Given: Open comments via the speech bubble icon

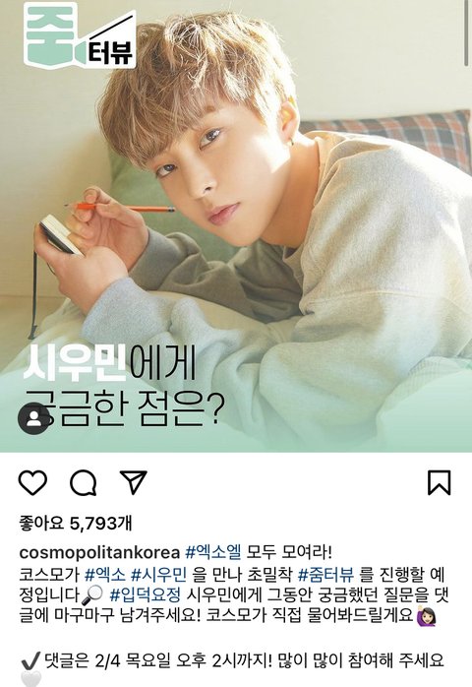Looking at the screenshot, I should click(84, 483).
